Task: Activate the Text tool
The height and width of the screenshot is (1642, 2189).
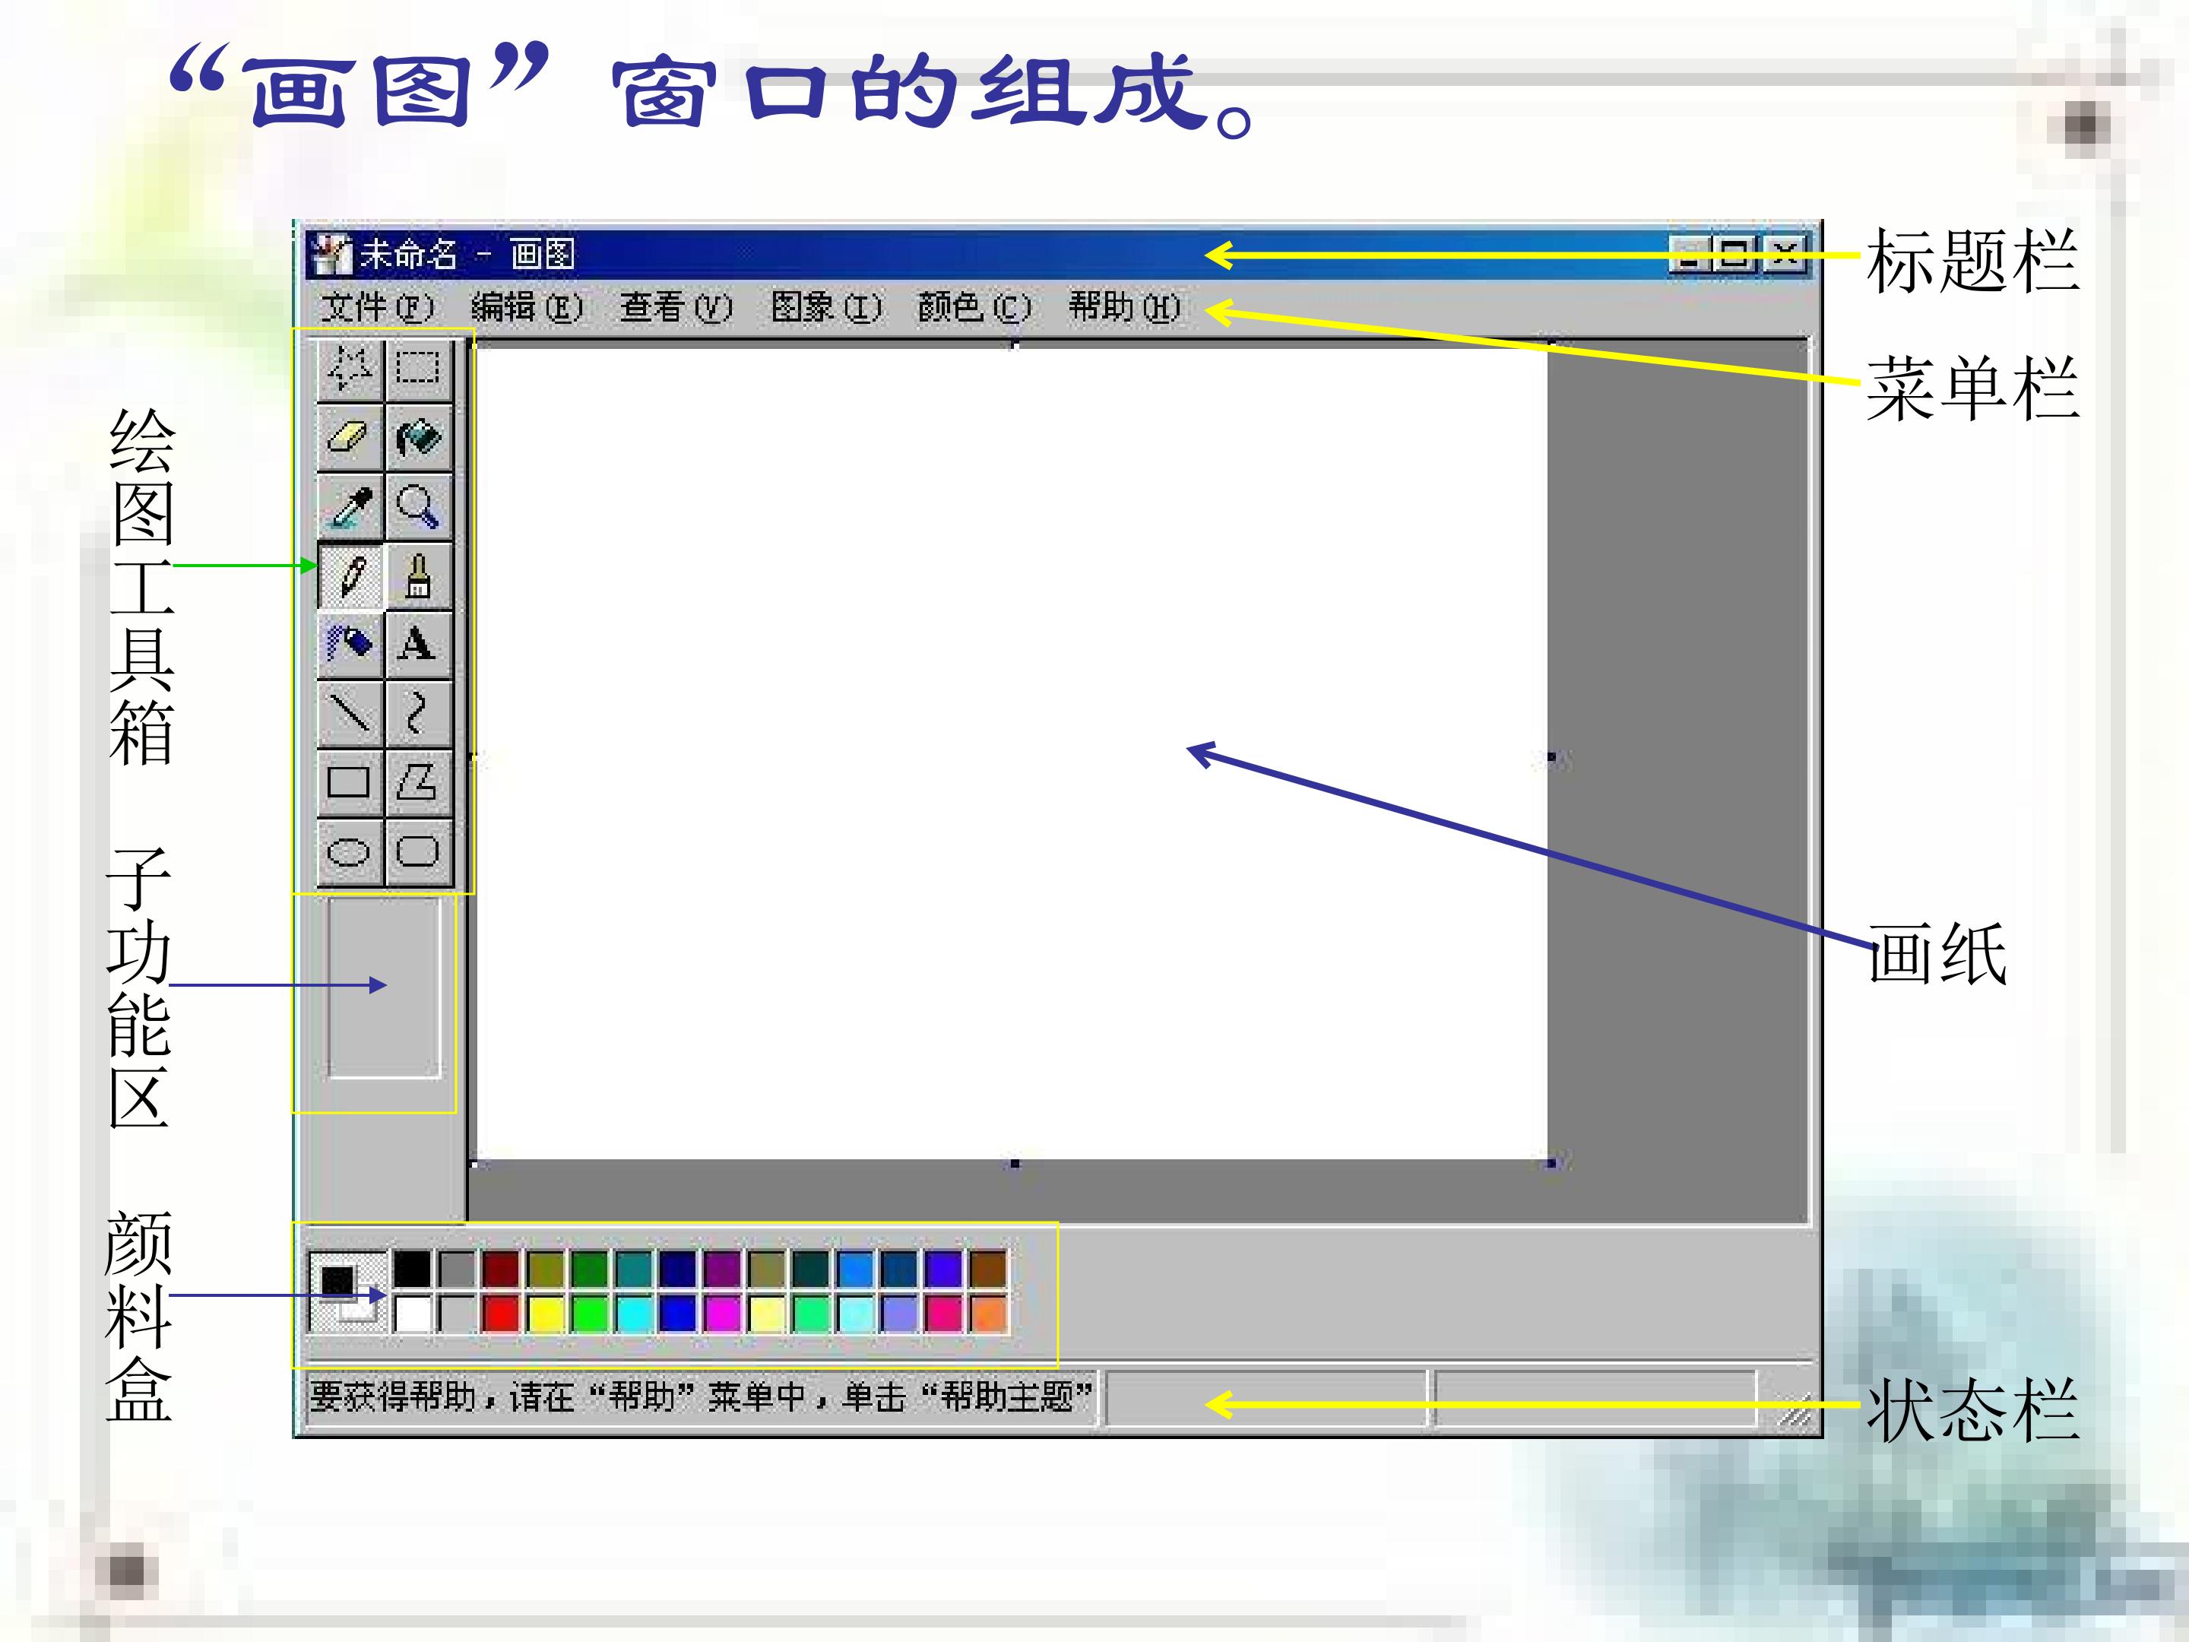Action: (x=417, y=645)
